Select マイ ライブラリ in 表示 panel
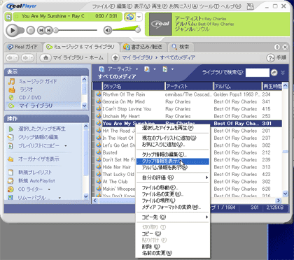The height and width of the screenshot is (260, 294). [x=36, y=106]
